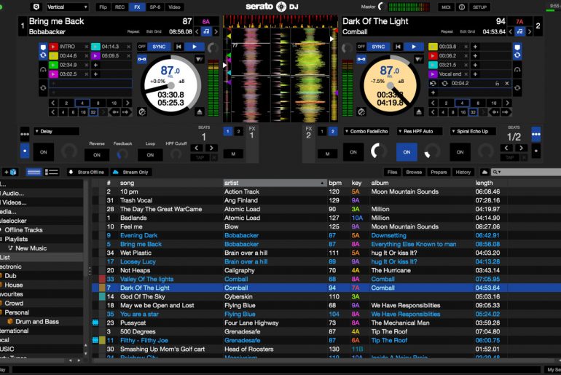Click the MIDI mapping button
The width and height of the screenshot is (561, 375).
point(447,7)
